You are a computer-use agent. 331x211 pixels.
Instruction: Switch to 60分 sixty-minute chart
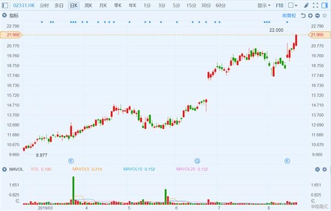[x=221, y=6]
